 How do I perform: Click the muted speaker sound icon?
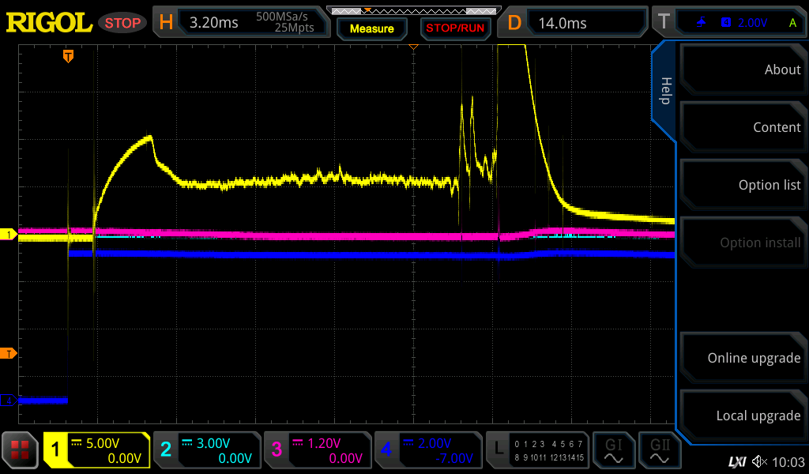[760, 461]
